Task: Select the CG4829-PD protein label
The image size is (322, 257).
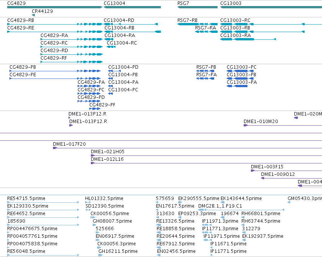Action: (x=91, y=97)
